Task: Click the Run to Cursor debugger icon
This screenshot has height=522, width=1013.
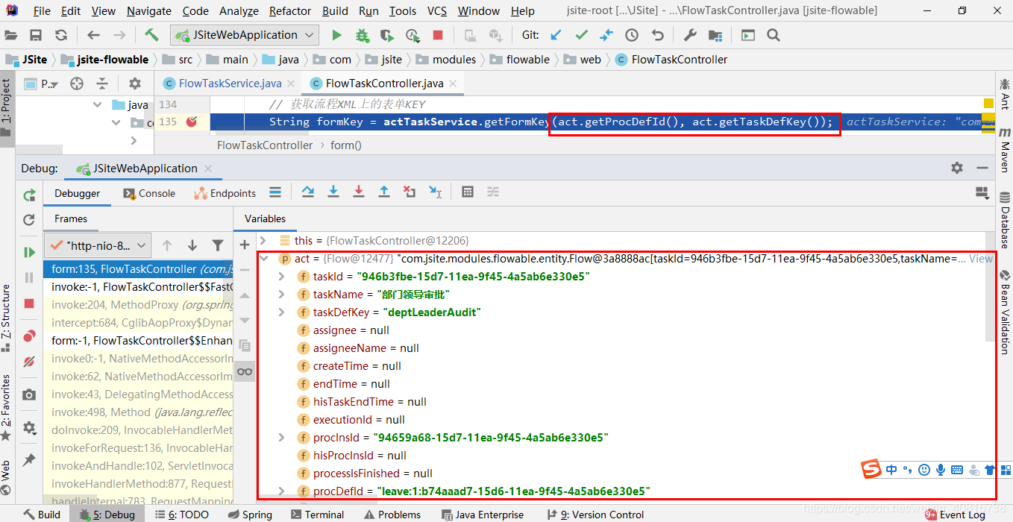Action: pos(435,192)
